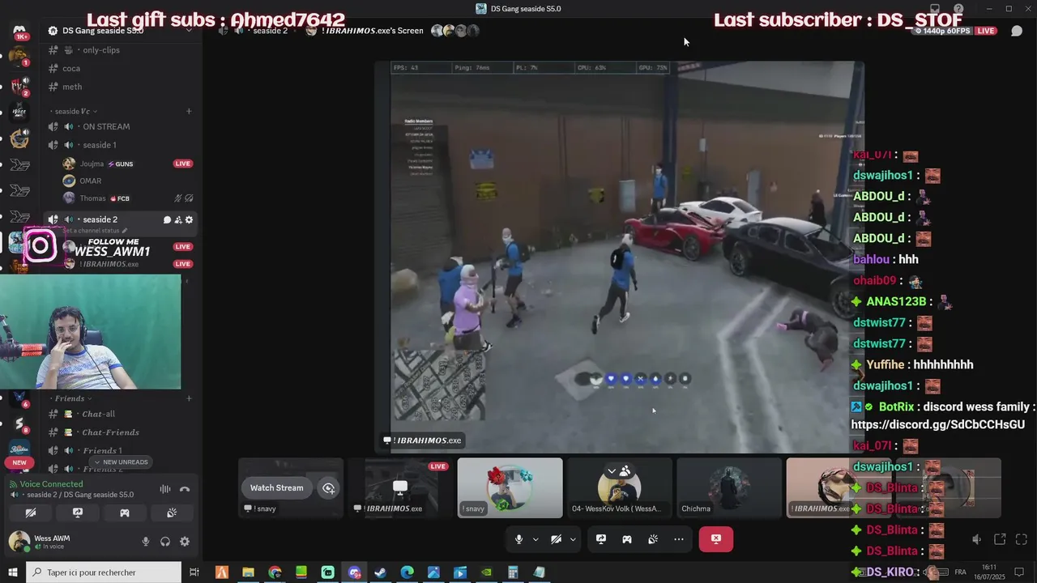Share your screen from voice panel
This screenshot has height=583, width=1037.
(78, 513)
